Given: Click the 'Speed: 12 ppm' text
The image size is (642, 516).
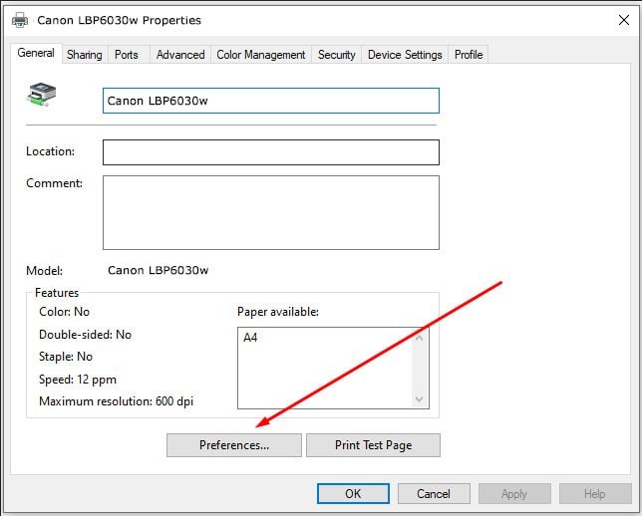Looking at the screenshot, I should coord(78,380).
